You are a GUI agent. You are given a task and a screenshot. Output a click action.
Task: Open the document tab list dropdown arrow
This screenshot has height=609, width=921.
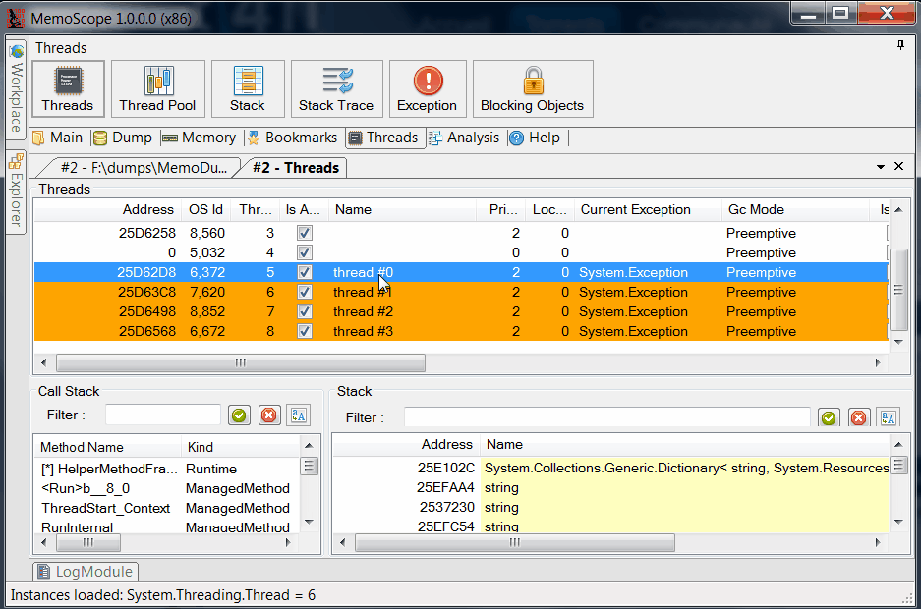pos(880,167)
